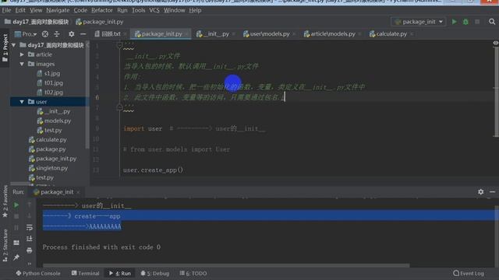Collapse the user folder
Viewport: 499px width, 280px height.
click(22, 102)
